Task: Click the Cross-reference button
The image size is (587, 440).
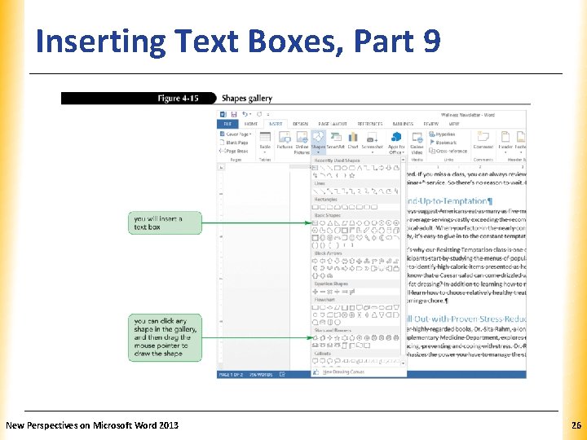Action: [448, 152]
